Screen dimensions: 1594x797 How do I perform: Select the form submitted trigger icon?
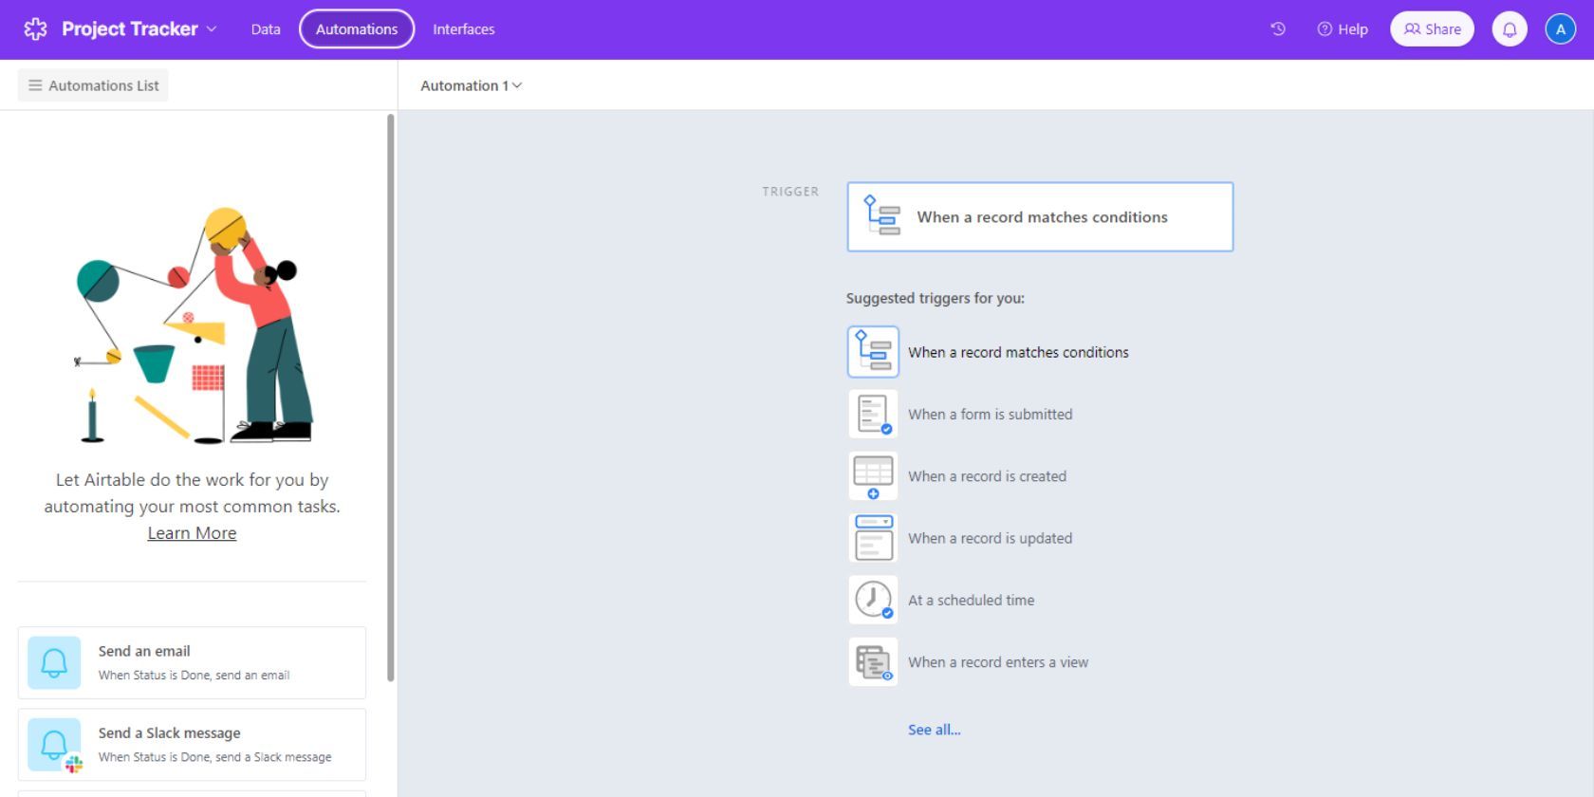[x=873, y=414]
